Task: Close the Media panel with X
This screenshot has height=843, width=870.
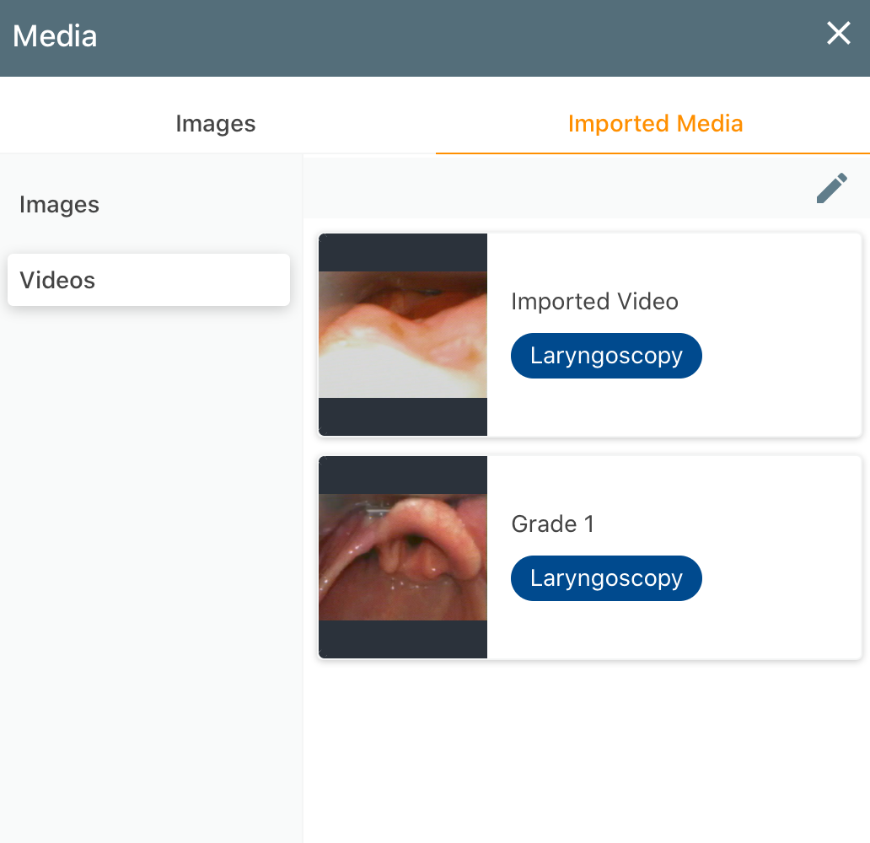Action: (838, 33)
